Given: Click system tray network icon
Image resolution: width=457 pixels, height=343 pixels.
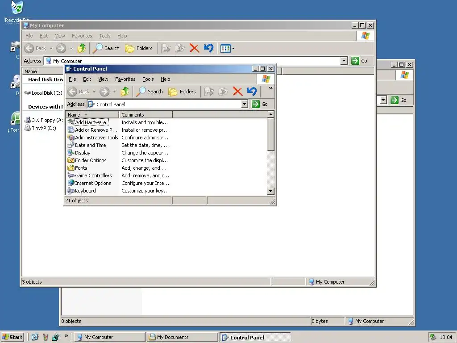Looking at the screenshot, I should (x=433, y=337).
